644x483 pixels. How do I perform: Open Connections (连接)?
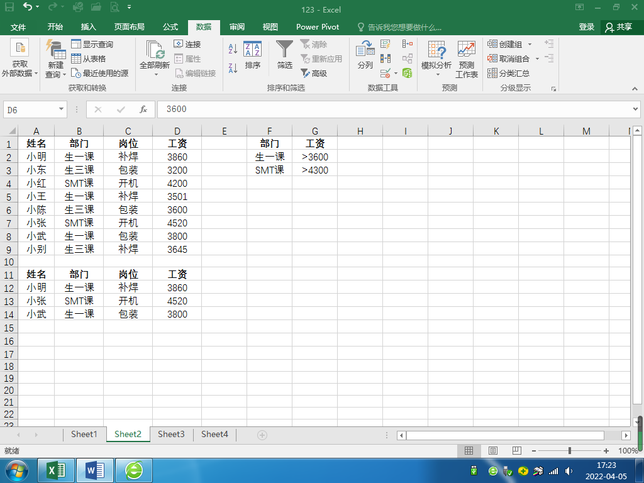pos(187,44)
